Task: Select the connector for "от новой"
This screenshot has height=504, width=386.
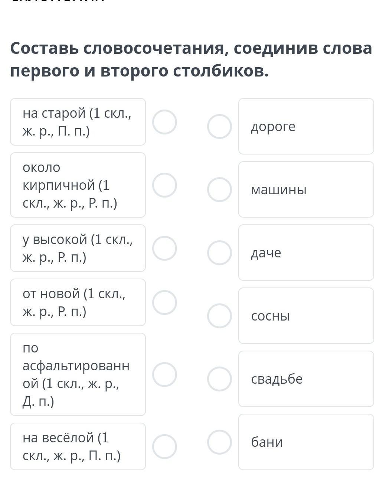Action: tap(164, 302)
